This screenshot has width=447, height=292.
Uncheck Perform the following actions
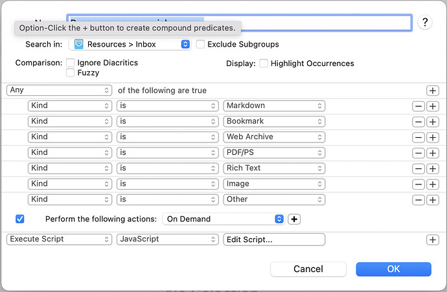tap(19, 219)
